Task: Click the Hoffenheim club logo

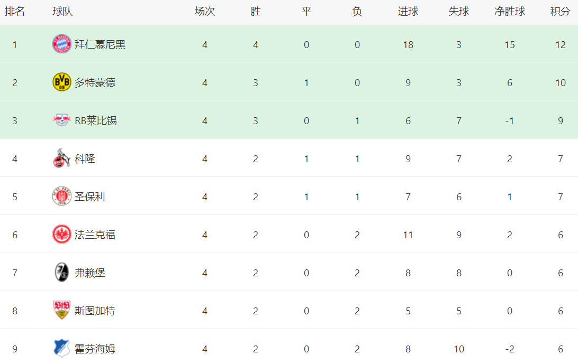Action: [61, 349]
